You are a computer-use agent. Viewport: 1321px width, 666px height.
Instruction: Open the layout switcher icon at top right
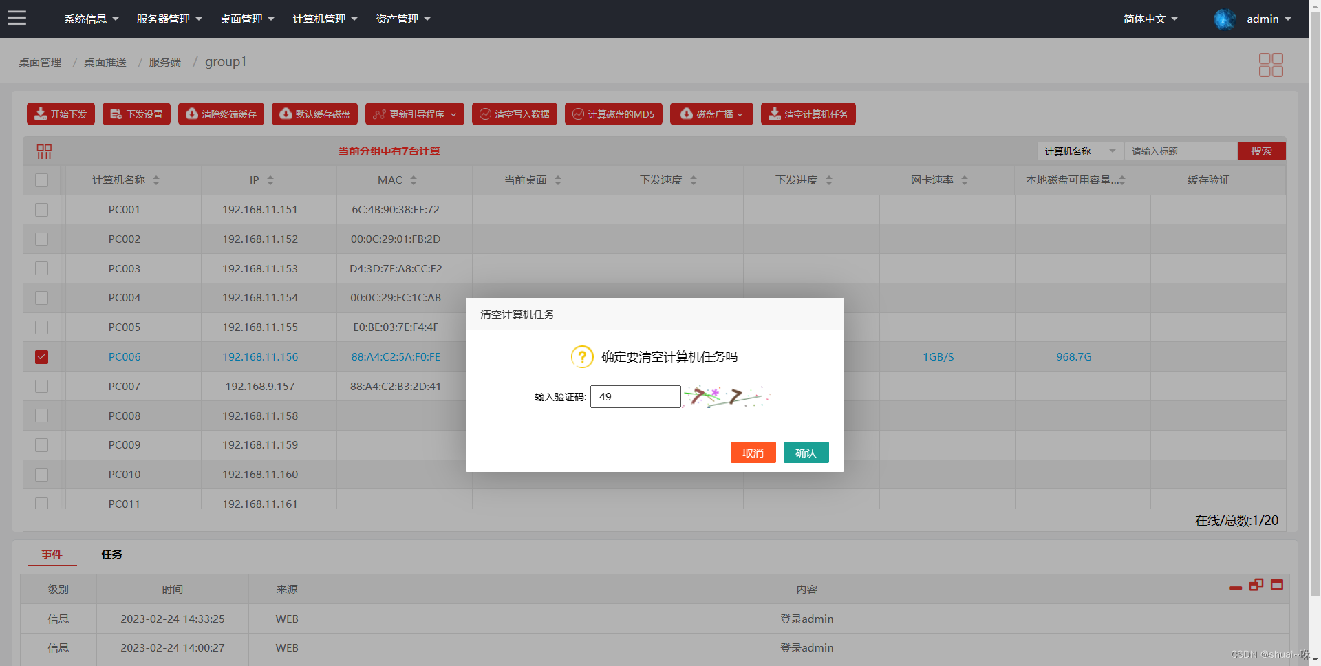point(1270,64)
